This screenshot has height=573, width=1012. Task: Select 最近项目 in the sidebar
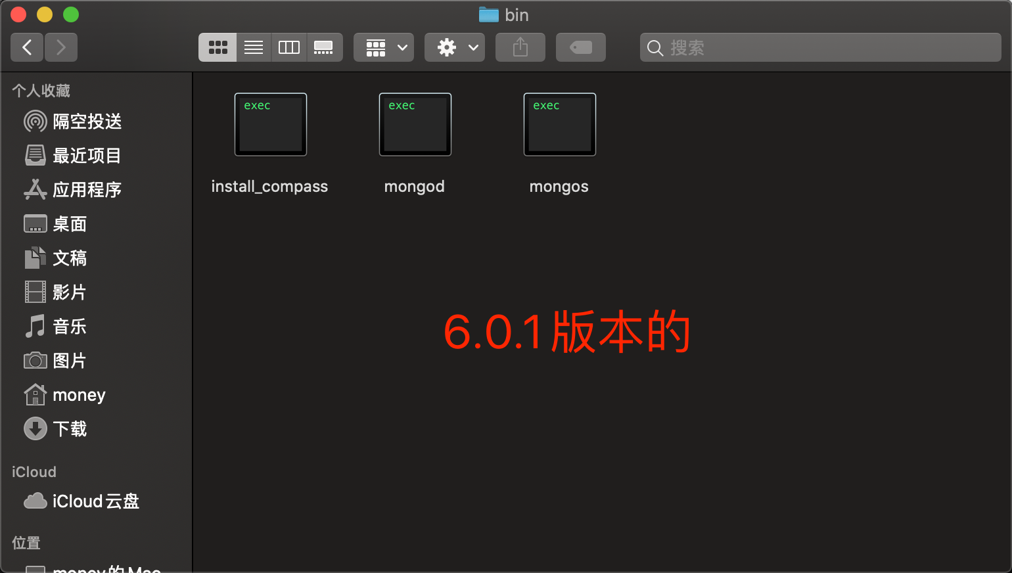[81, 155]
